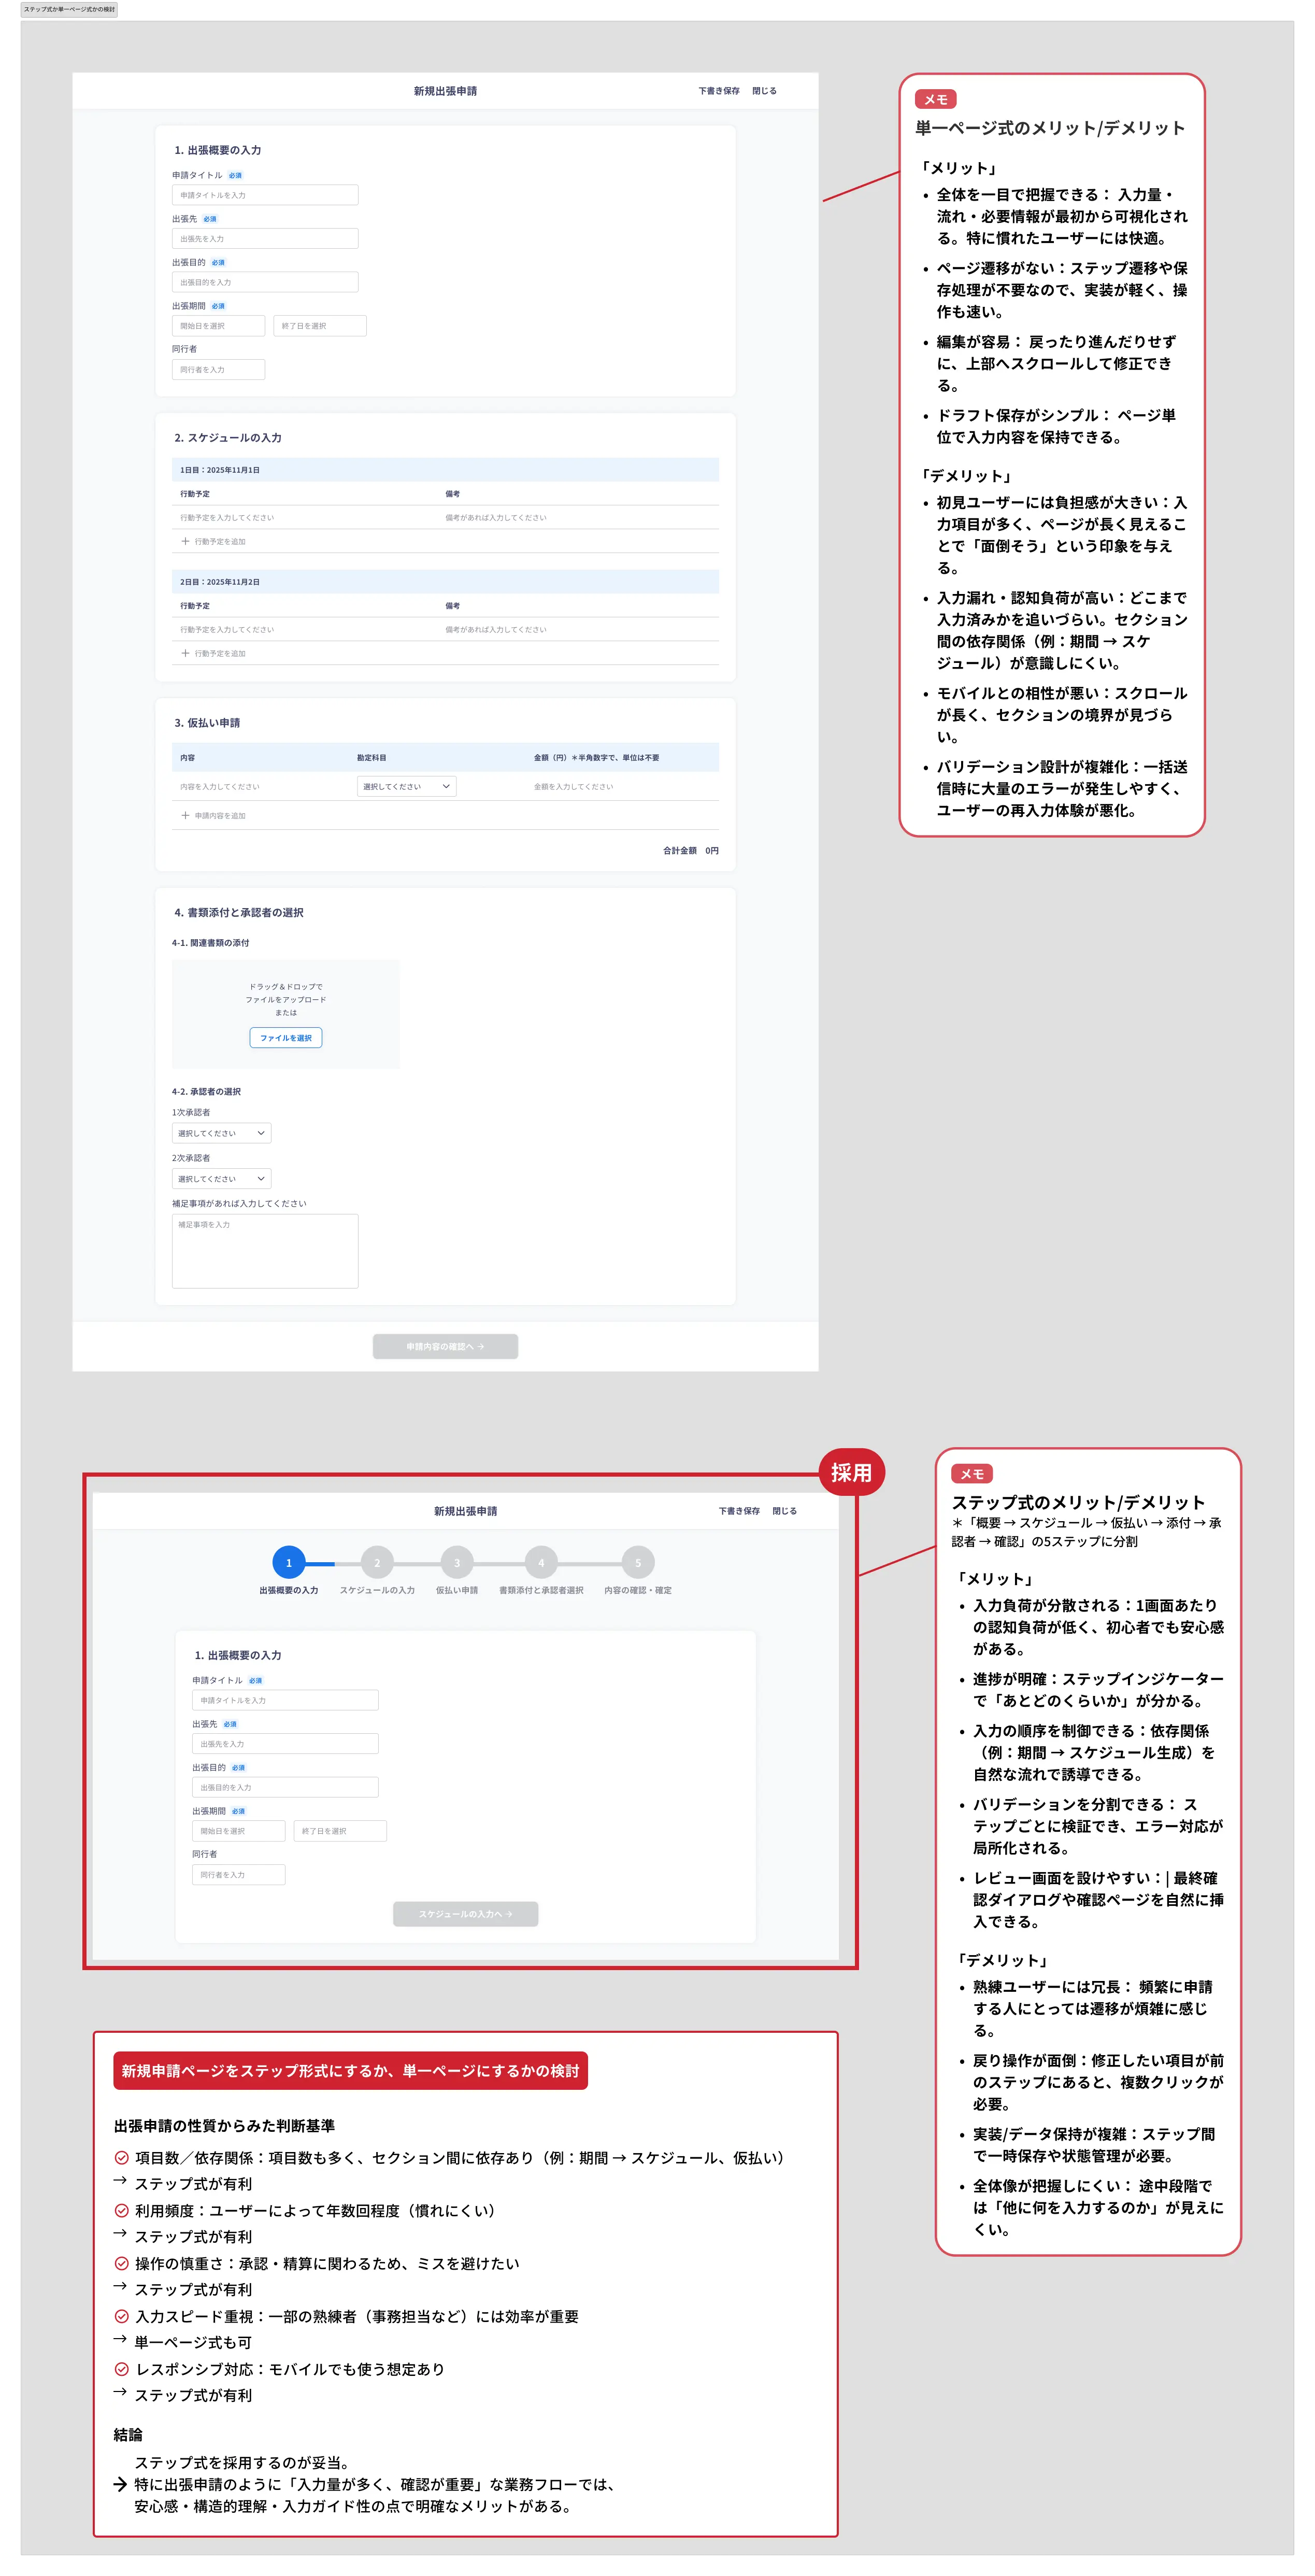Screen dimensions: 1315x2576
Task: Open the 1次承認者 dropdown
Action: (x=221, y=1133)
